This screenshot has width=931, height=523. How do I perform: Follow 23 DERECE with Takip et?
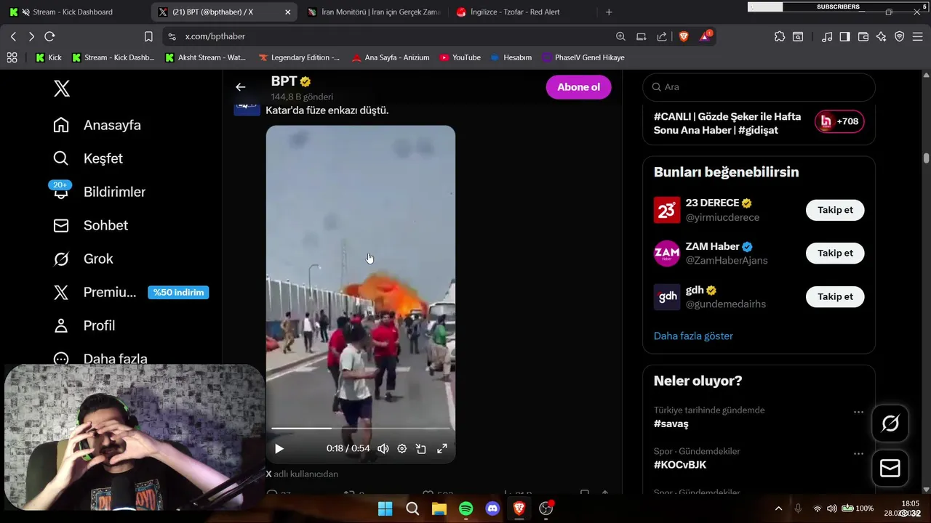pos(835,210)
